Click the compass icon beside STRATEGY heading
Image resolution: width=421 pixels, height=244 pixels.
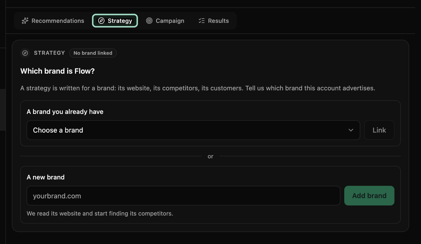click(x=25, y=53)
